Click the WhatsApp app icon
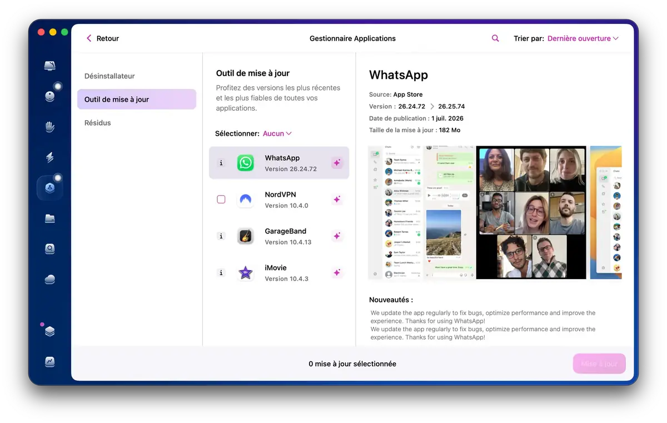 pos(246,163)
